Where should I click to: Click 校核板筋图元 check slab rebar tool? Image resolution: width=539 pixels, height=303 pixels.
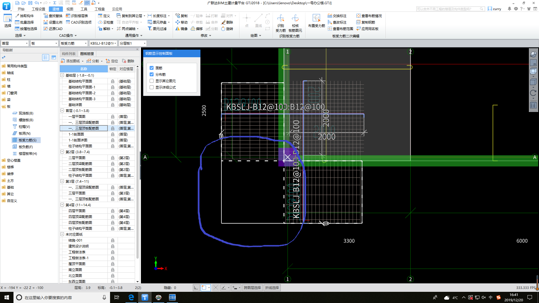pyautogui.click(x=295, y=23)
